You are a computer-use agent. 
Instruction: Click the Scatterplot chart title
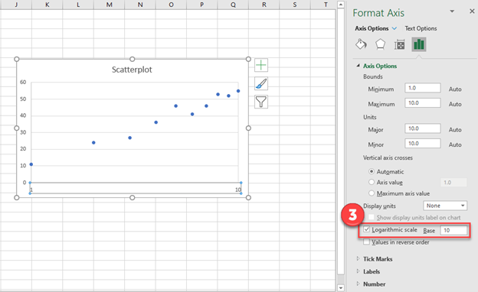(x=132, y=70)
